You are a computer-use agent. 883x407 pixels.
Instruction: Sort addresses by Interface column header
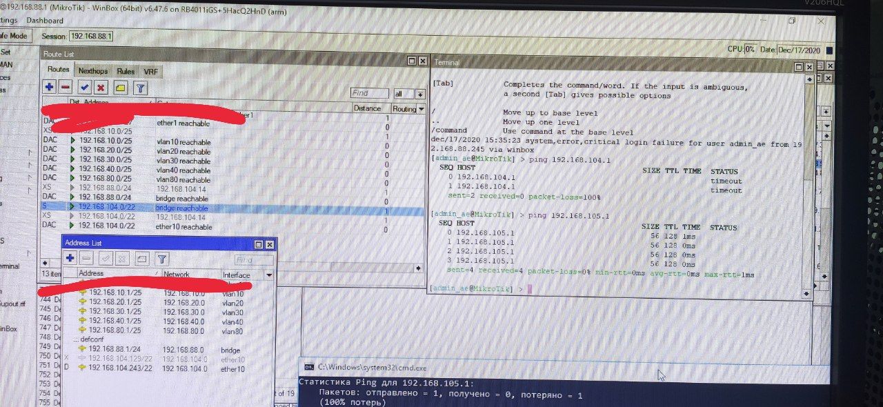[242, 275]
